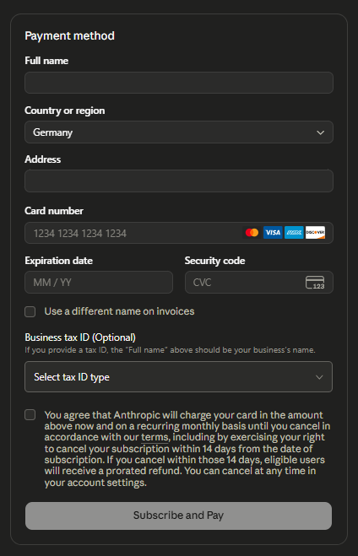Click the Mastercard logo icon
The height and width of the screenshot is (556, 358).
(252, 233)
